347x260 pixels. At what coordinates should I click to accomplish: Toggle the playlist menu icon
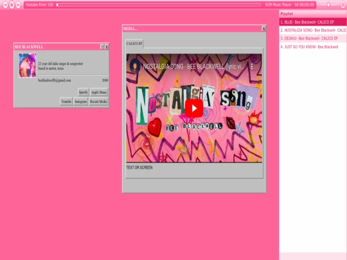click(343, 5)
